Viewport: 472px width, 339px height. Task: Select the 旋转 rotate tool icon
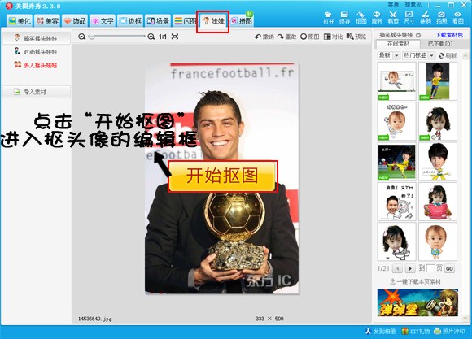[377, 17]
